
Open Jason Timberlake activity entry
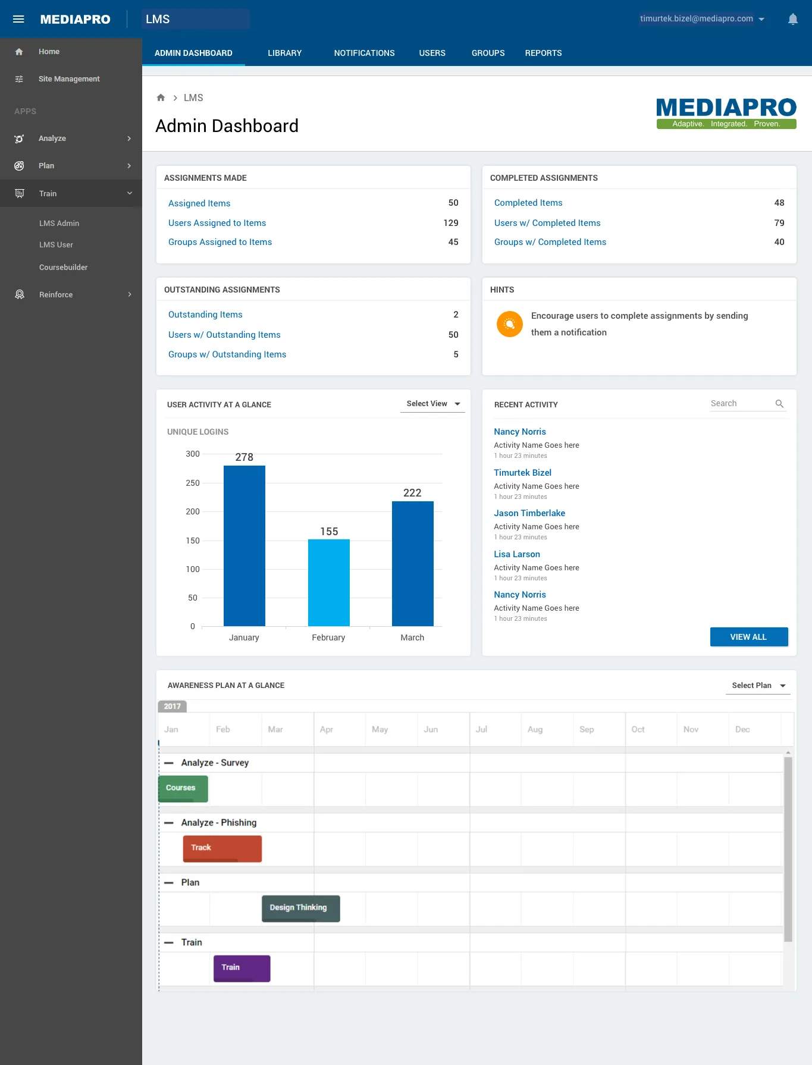click(529, 513)
